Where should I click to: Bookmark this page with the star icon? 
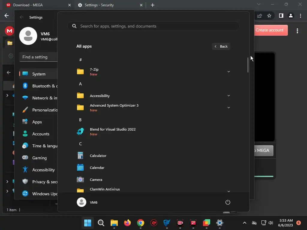269,16
